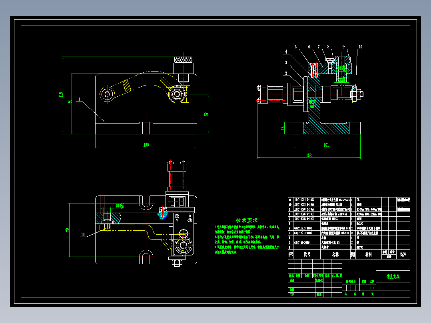Select part balloon 2 in section view

[x=286, y=73]
